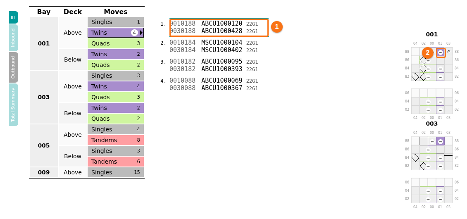The width and height of the screenshot is (467, 219).
Task: Switch to the Inbound side tab
Action: 13,38
